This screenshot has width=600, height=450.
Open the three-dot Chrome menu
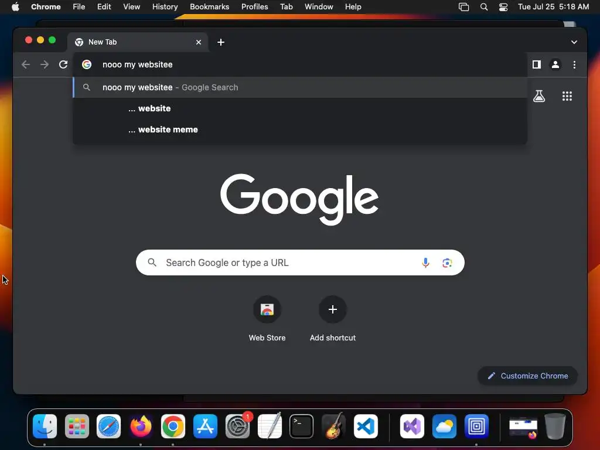(574, 64)
